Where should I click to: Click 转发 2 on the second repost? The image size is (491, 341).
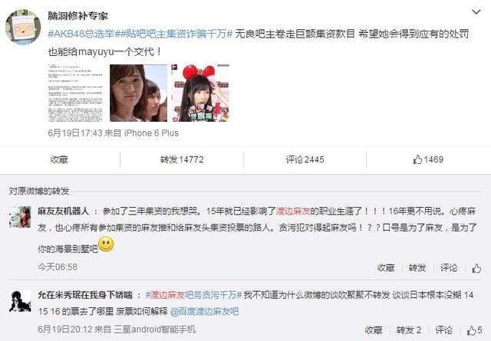[x=409, y=330]
